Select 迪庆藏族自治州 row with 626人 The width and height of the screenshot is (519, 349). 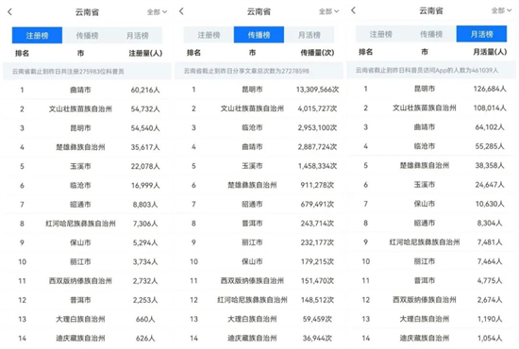pos(87,339)
